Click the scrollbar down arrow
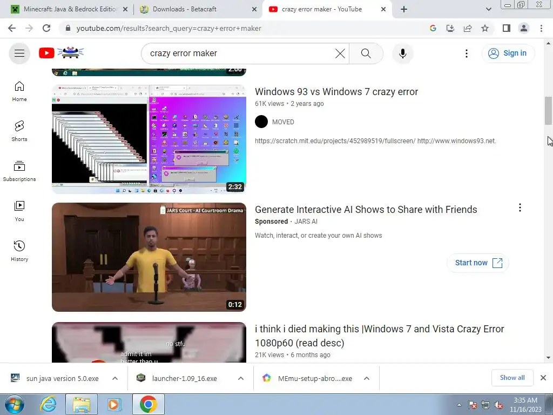553x415 pixels. [549, 358]
